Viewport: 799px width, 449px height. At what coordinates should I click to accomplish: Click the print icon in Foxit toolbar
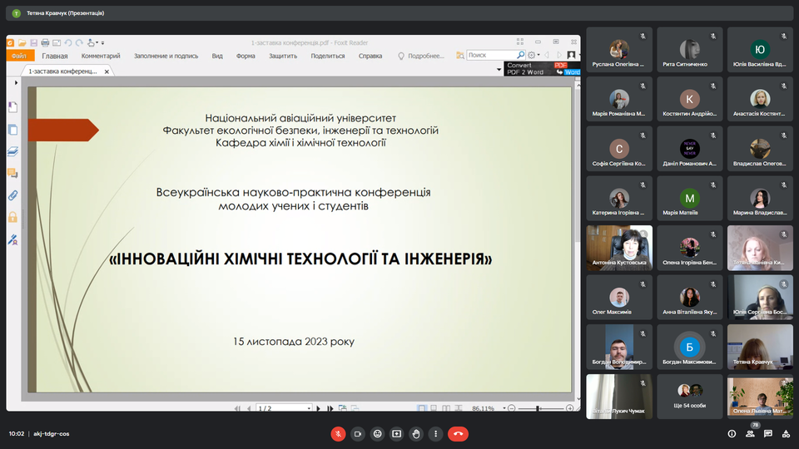[x=45, y=42]
